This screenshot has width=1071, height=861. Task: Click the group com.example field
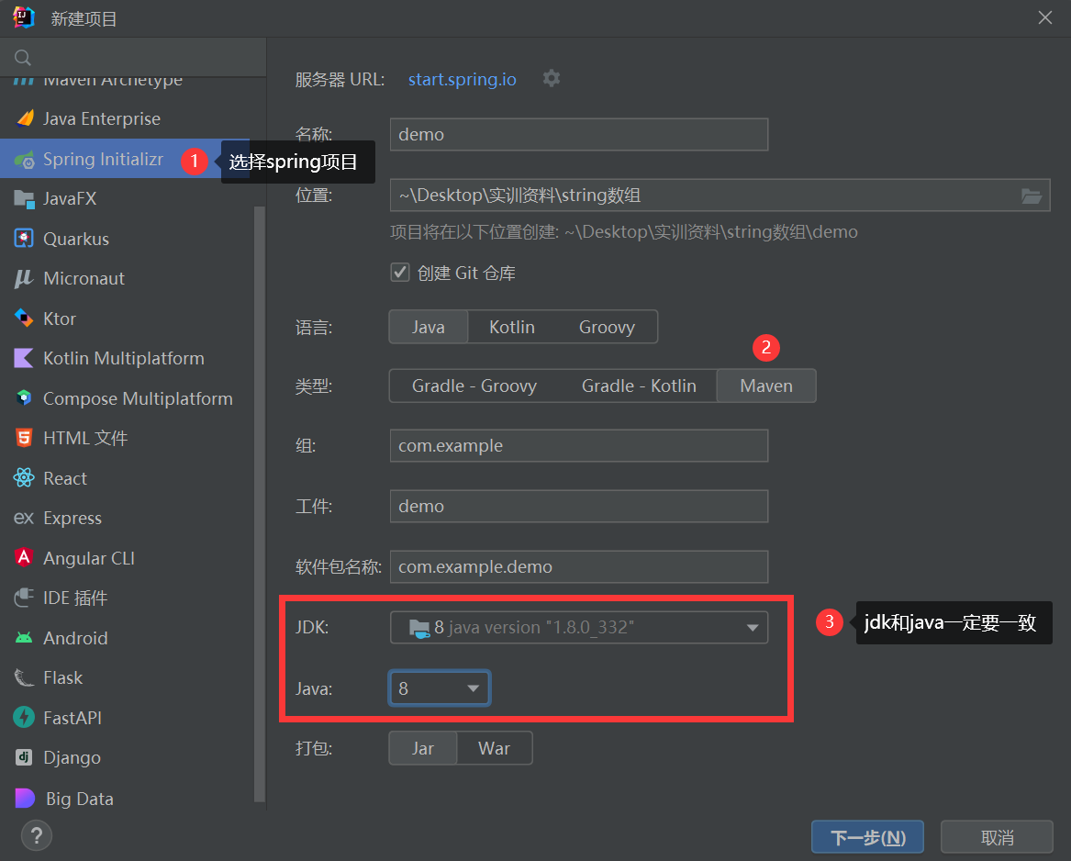(x=579, y=445)
